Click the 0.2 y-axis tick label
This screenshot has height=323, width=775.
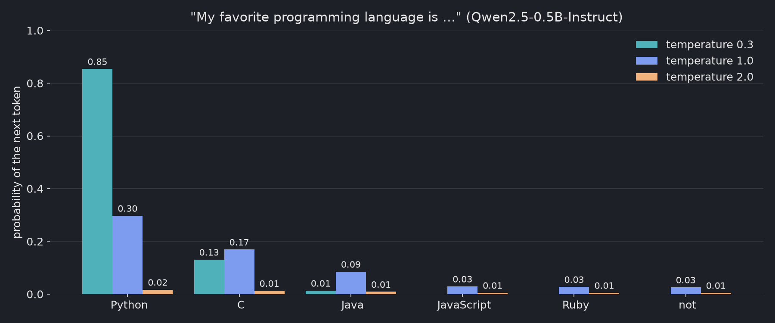coord(35,242)
